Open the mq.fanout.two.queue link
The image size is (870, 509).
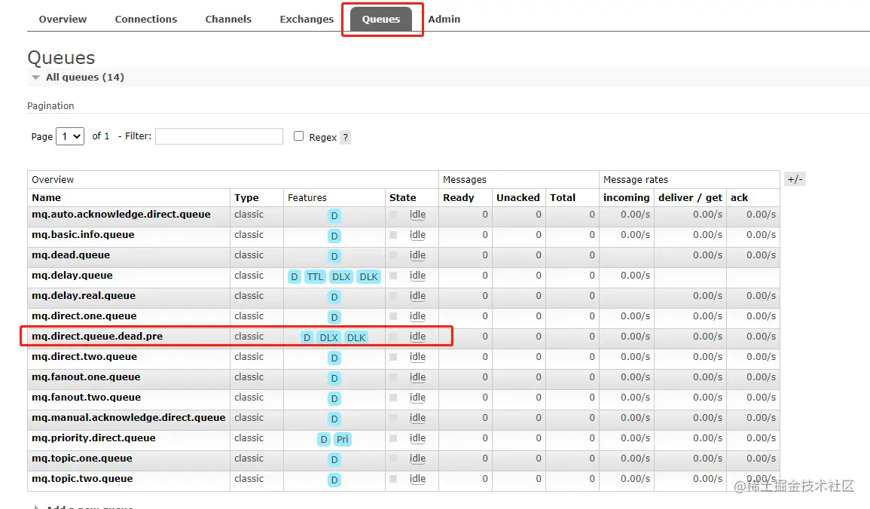[86, 397]
